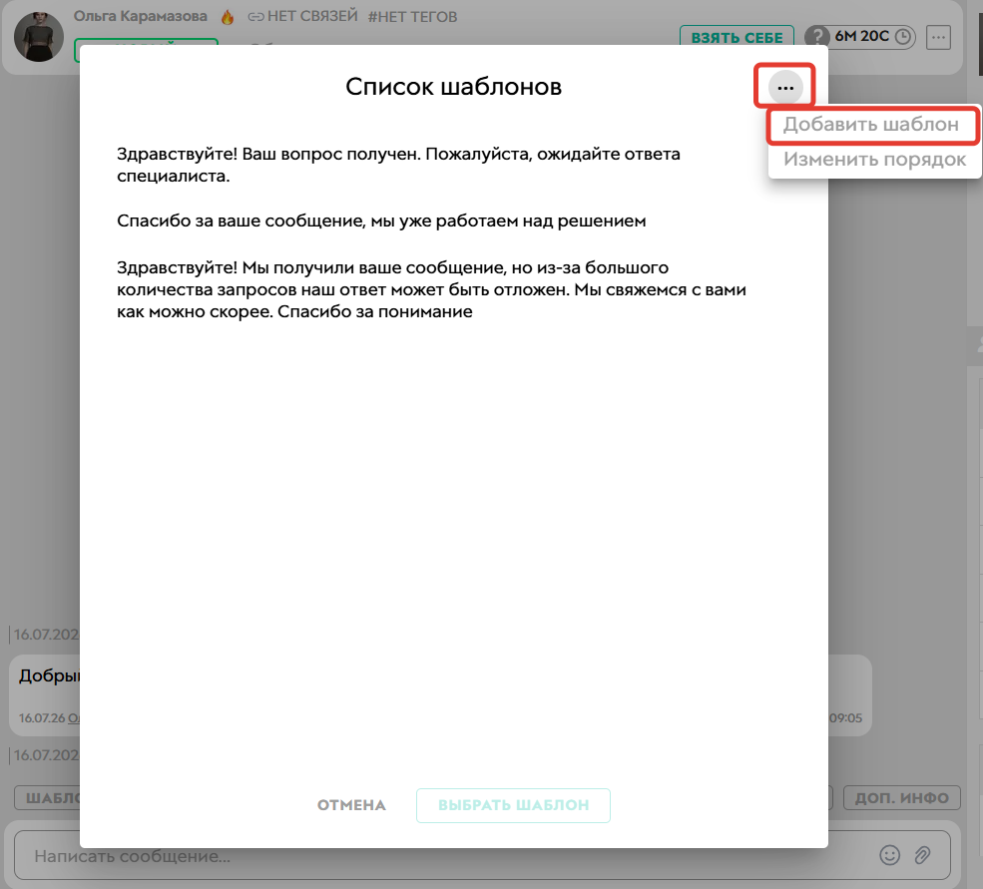Select the 'Спасибо за ваше сообщение' template

pos(381,221)
